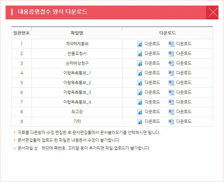Select the 손해배상청구 file name cell

tap(77, 63)
